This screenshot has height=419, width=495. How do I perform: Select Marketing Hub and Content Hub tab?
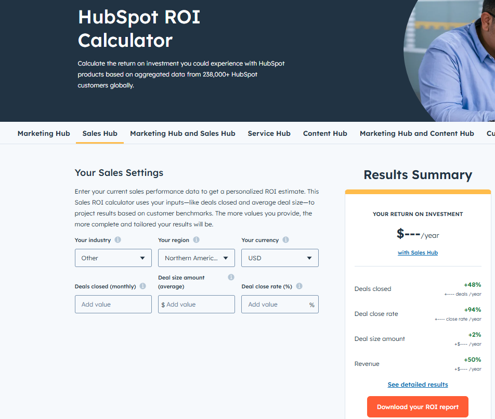(x=416, y=133)
